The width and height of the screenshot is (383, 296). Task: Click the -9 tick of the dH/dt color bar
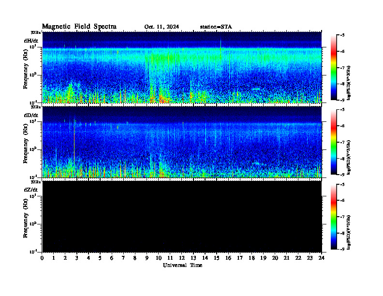[342, 100]
